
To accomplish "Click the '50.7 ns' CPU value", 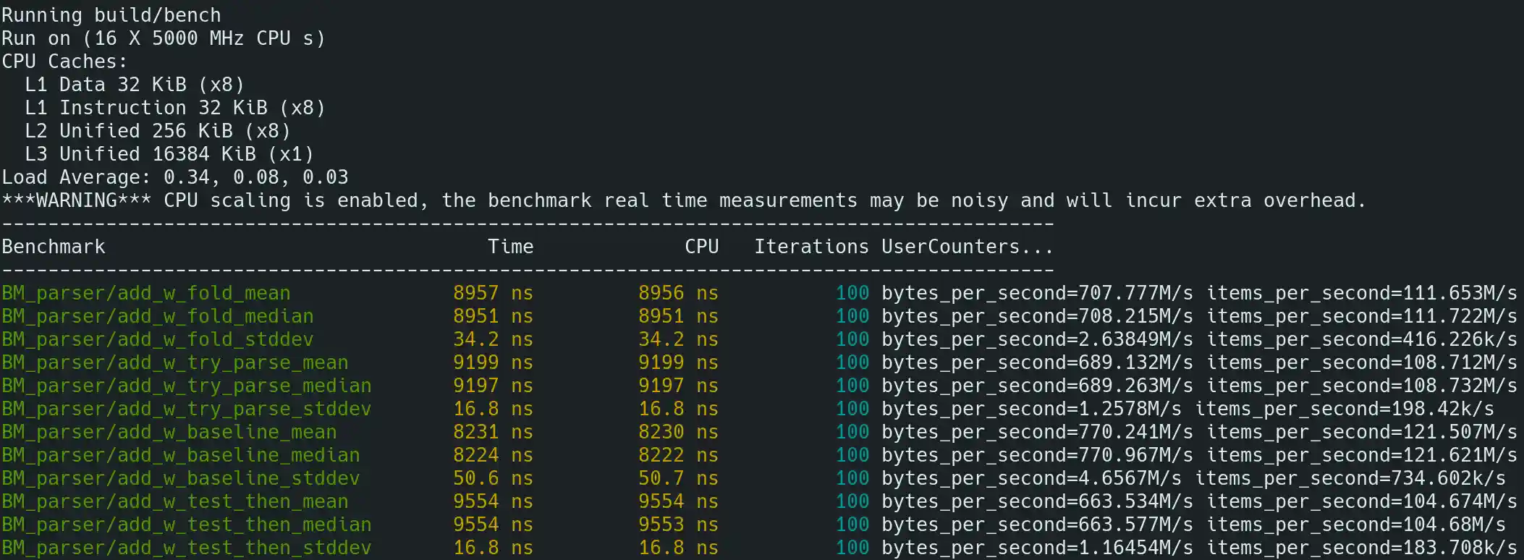I will (679, 478).
